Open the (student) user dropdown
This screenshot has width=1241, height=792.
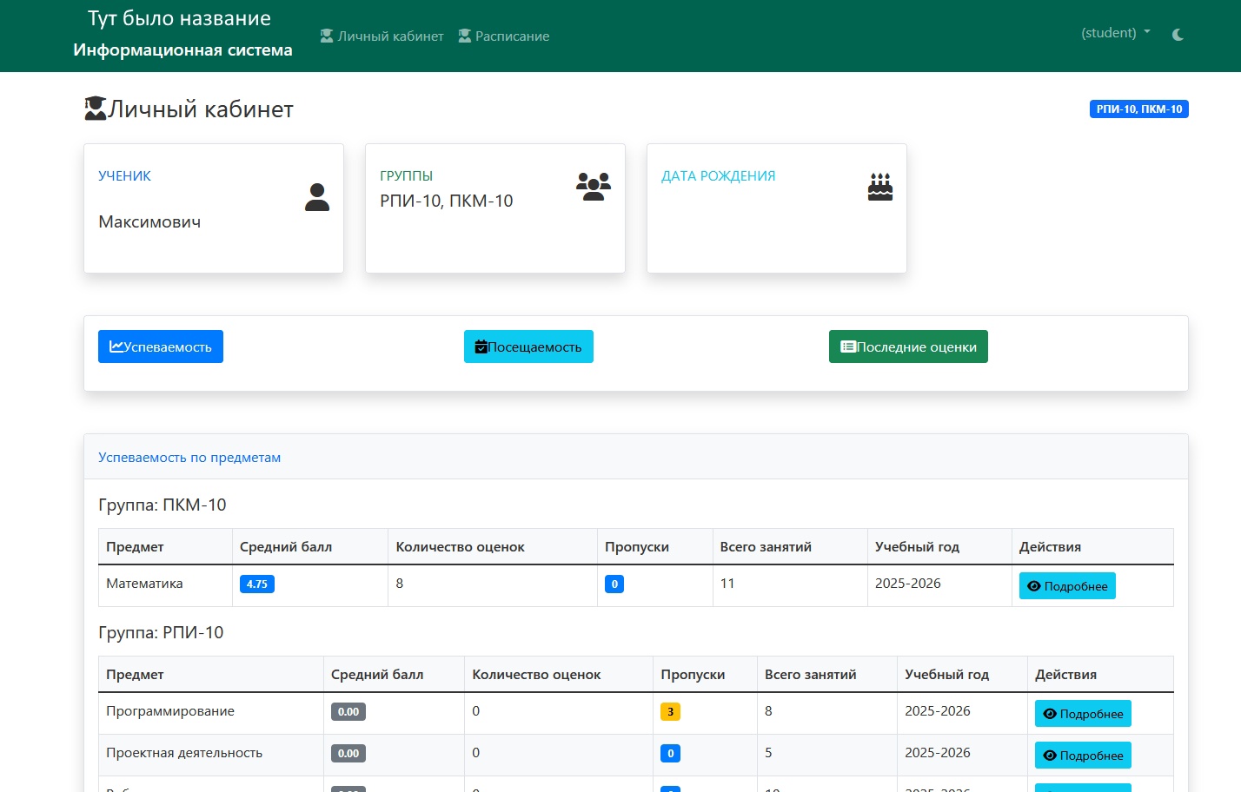1115,33
